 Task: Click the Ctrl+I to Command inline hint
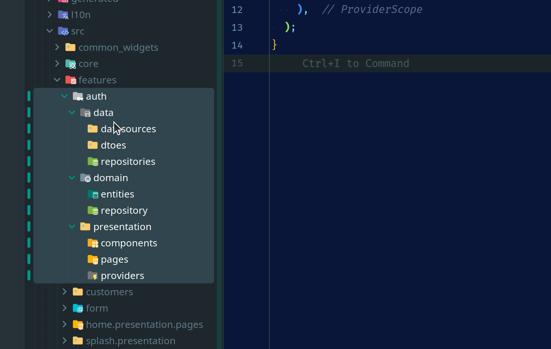(355, 63)
